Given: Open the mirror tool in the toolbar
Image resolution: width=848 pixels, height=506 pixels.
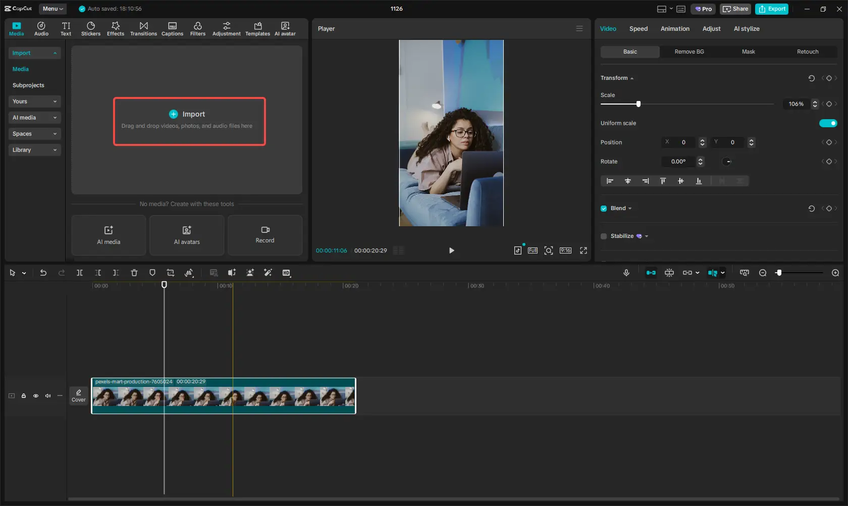Looking at the screenshot, I should click(189, 273).
